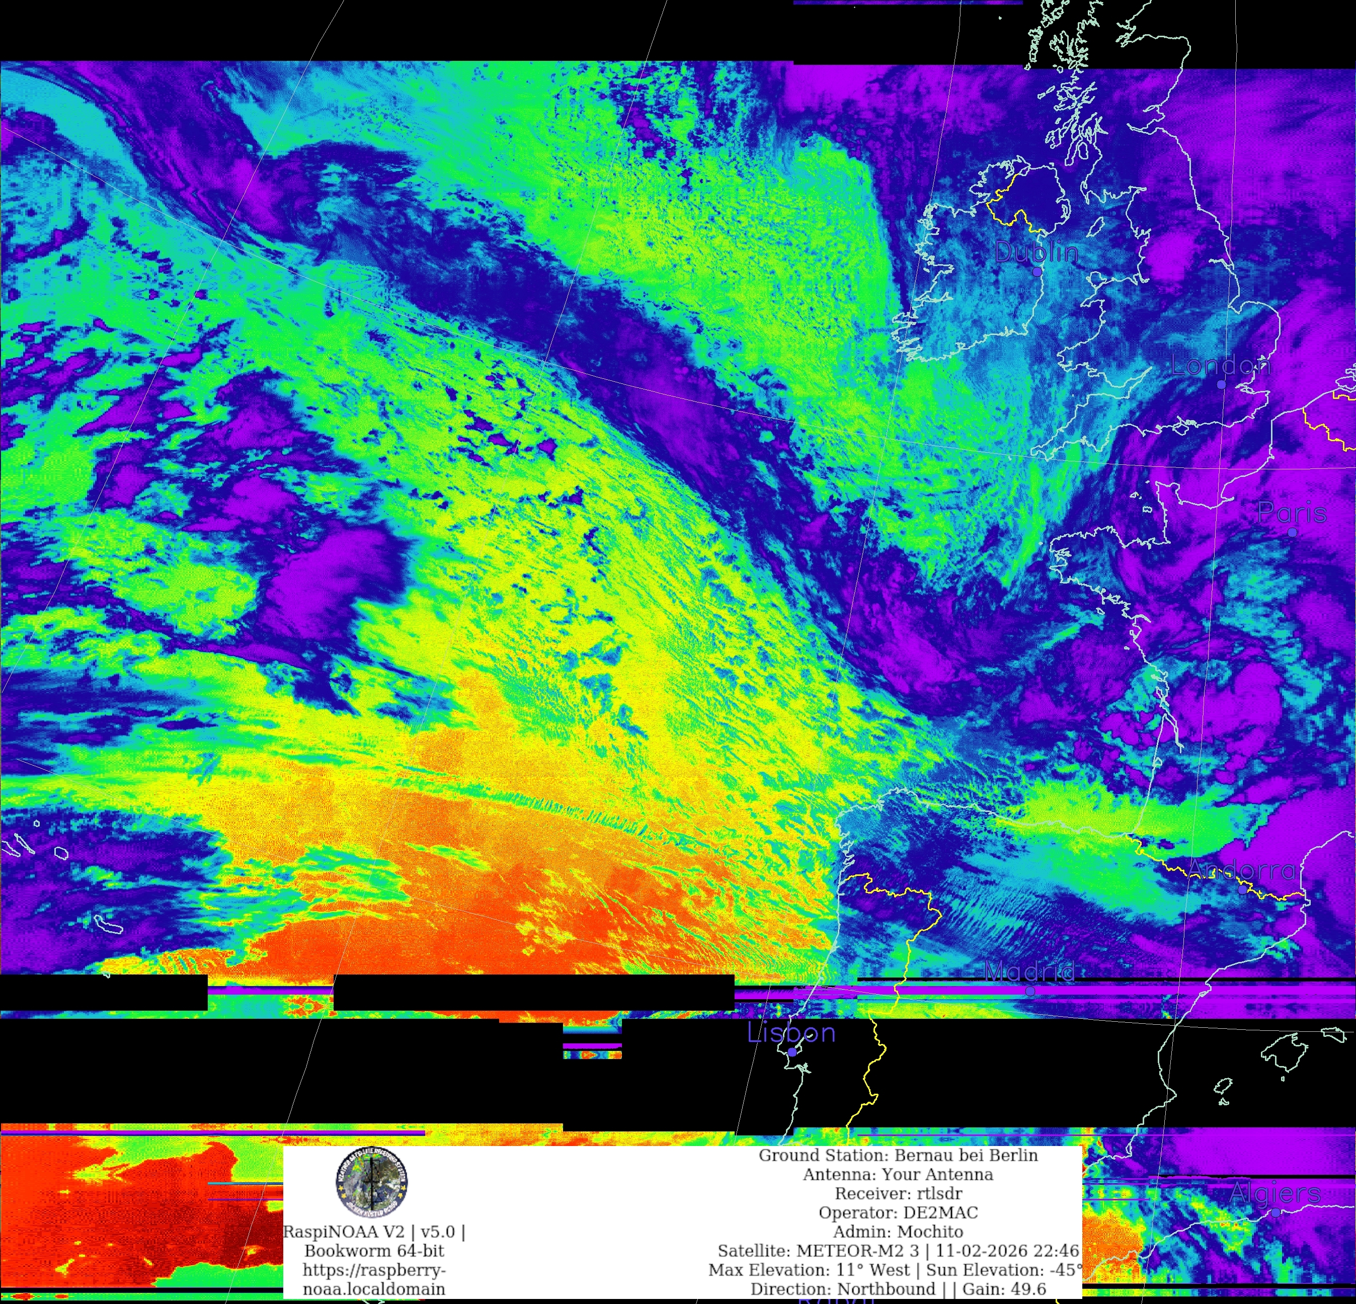Screen dimensions: 1356x1304
Task: Click the Paris map label
Action: (1292, 513)
